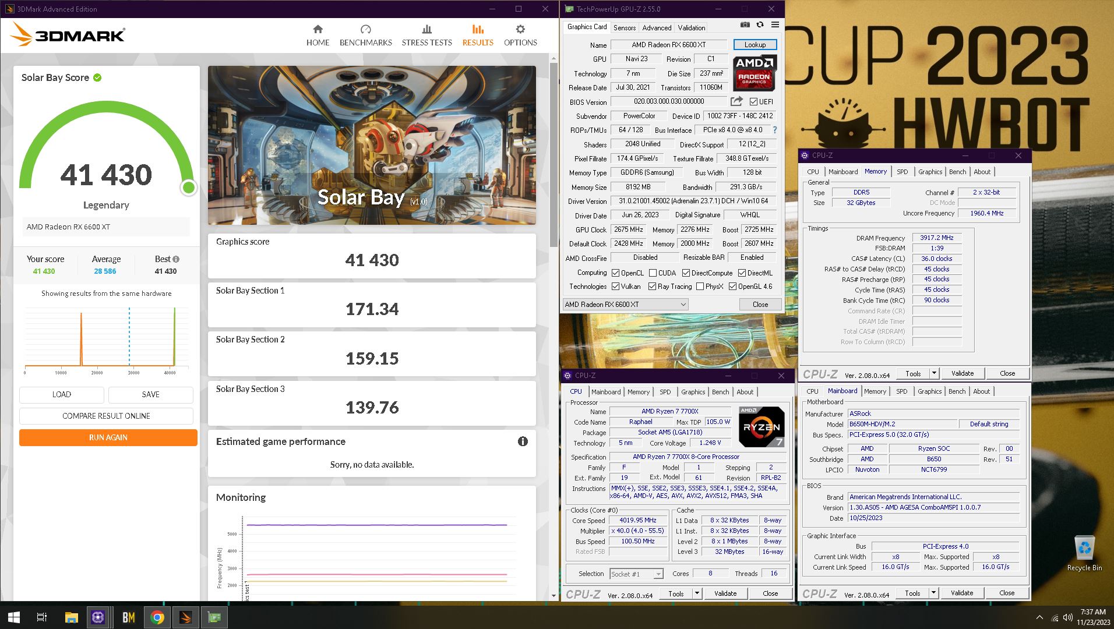Toggle Ray Tracing checkbox in GPU-Z
Viewport: 1114px width, 629px height.
[x=652, y=286]
